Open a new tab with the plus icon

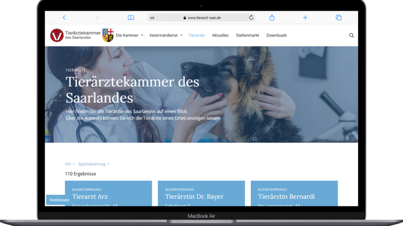(x=305, y=18)
